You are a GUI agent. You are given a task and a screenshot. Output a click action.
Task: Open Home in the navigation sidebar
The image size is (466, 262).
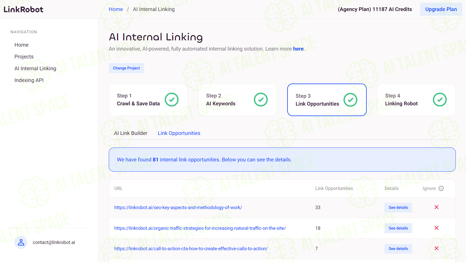(x=21, y=45)
